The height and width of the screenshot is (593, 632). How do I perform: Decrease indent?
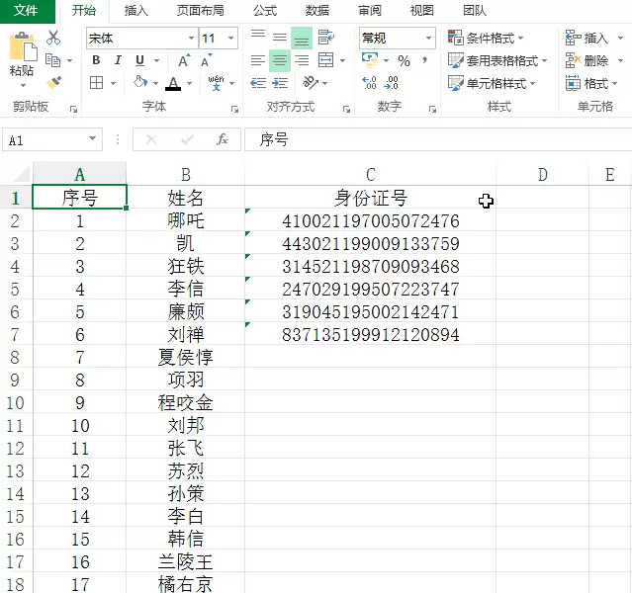tap(258, 83)
